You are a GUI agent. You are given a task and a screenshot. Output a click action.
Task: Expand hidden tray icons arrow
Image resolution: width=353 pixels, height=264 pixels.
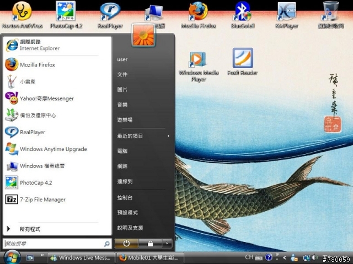point(285,258)
